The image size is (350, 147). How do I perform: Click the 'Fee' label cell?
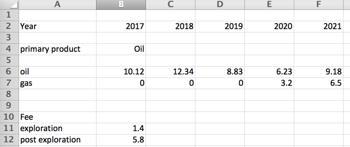[x=58, y=117]
